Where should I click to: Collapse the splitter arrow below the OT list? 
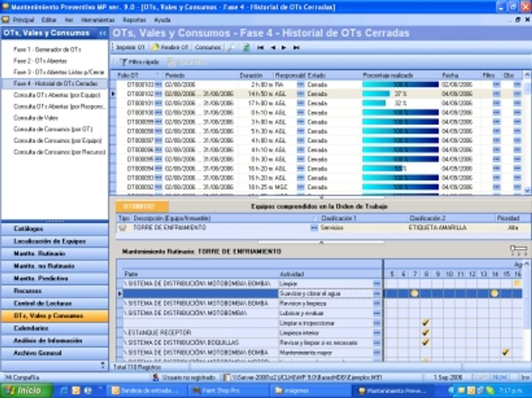321,197
